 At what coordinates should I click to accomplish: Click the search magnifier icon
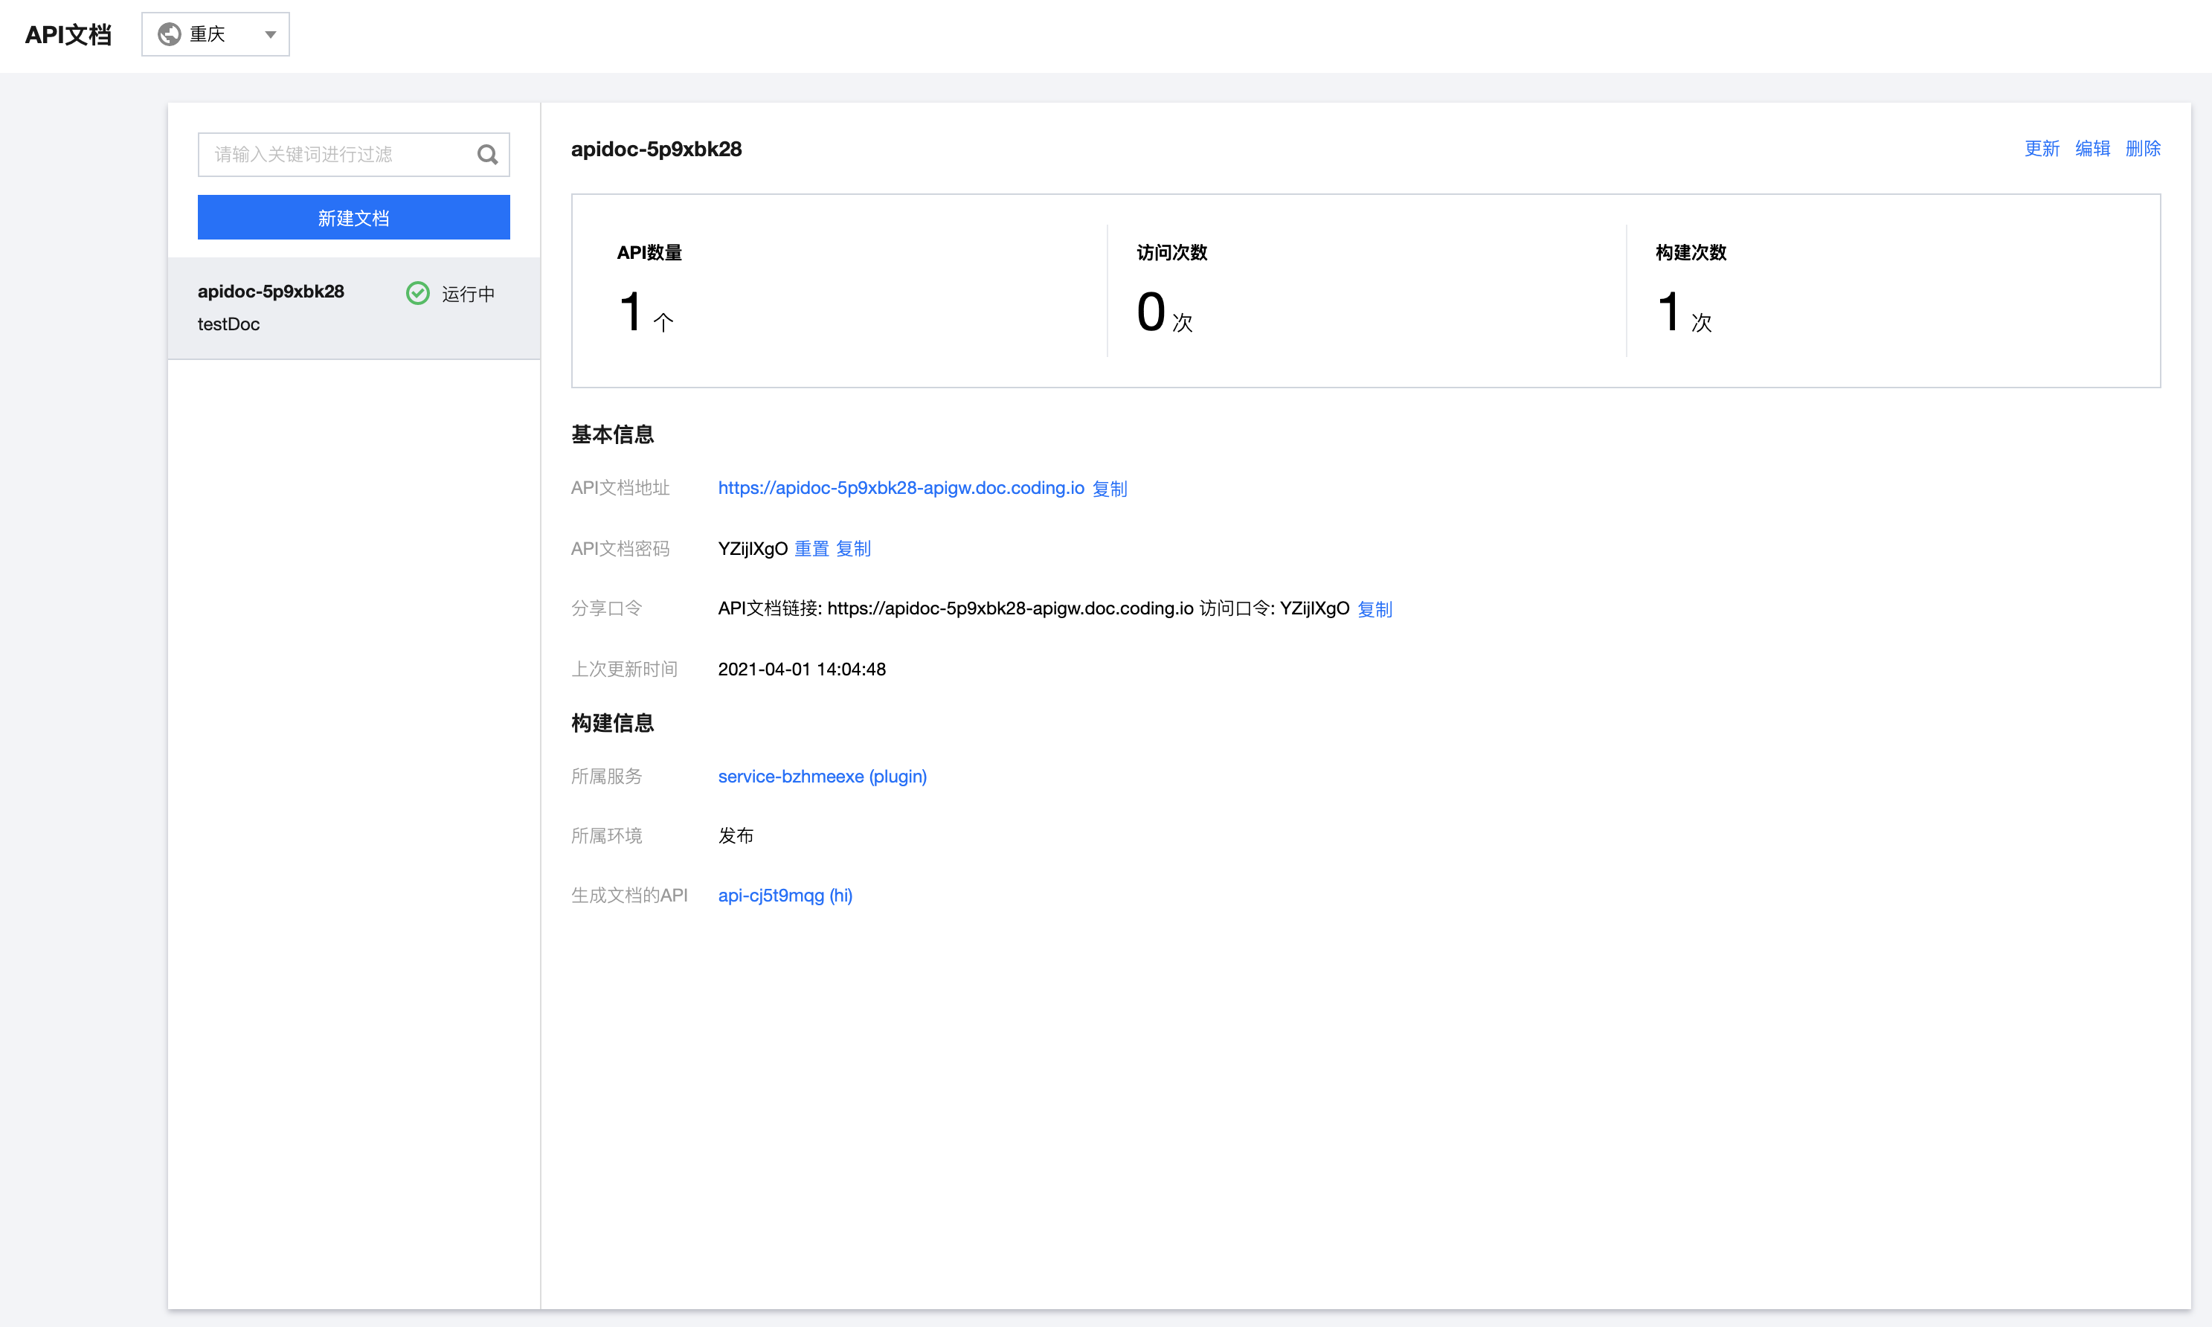coord(487,155)
